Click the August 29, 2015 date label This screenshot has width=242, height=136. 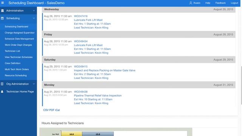pyautogui.click(x=223, y=60)
